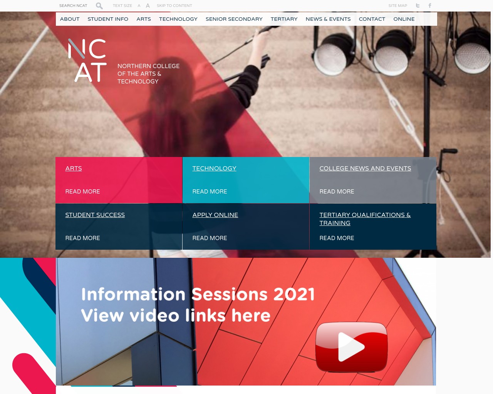Open the Facebook icon link
Screen dimensions: 493x394
click(430, 6)
